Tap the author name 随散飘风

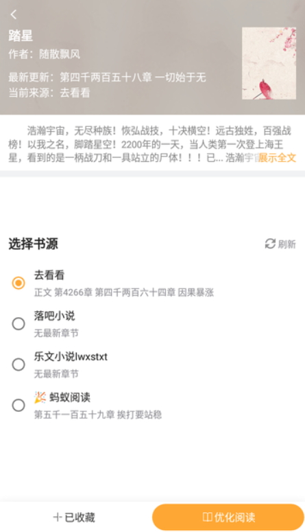click(x=60, y=54)
